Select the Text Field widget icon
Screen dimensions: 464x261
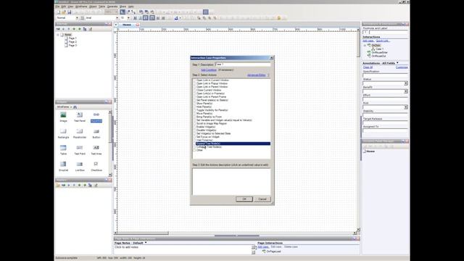point(80,148)
